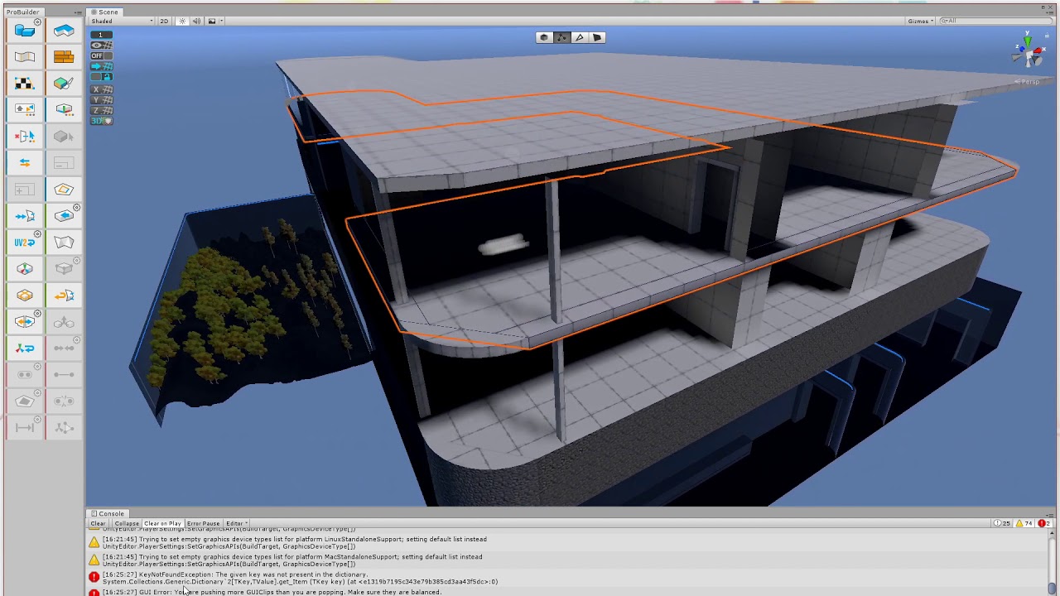Clear the console messages
The image size is (1060, 596).
point(98,524)
